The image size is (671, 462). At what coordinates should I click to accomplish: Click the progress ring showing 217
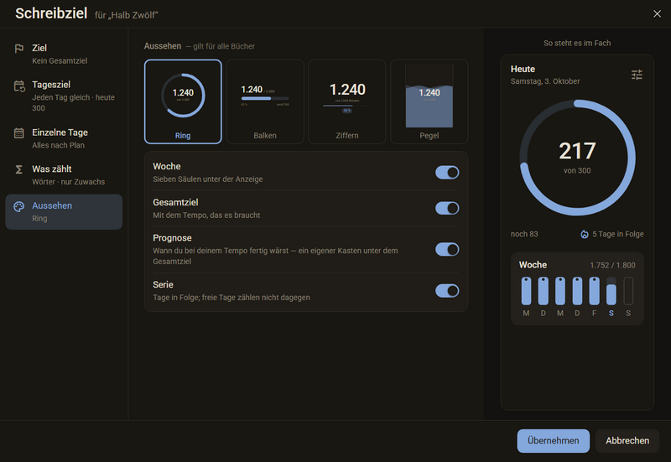click(577, 158)
